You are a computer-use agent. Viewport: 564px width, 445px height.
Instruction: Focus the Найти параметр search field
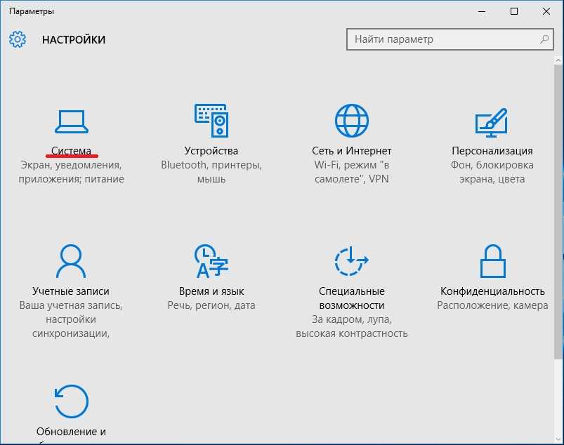[x=442, y=39]
